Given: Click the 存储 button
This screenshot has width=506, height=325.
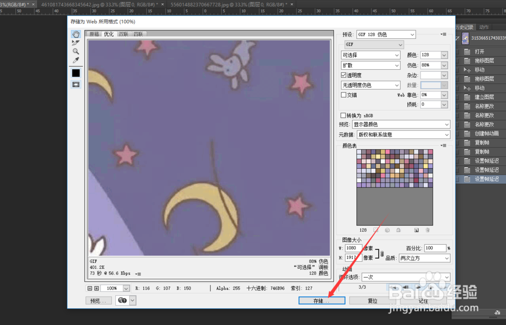Looking at the screenshot, I should pyautogui.click(x=322, y=300).
